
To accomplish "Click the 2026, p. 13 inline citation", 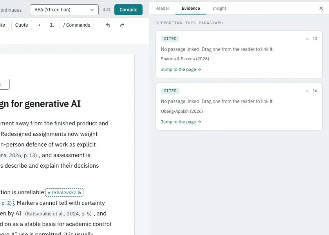I will tap(19, 155).
